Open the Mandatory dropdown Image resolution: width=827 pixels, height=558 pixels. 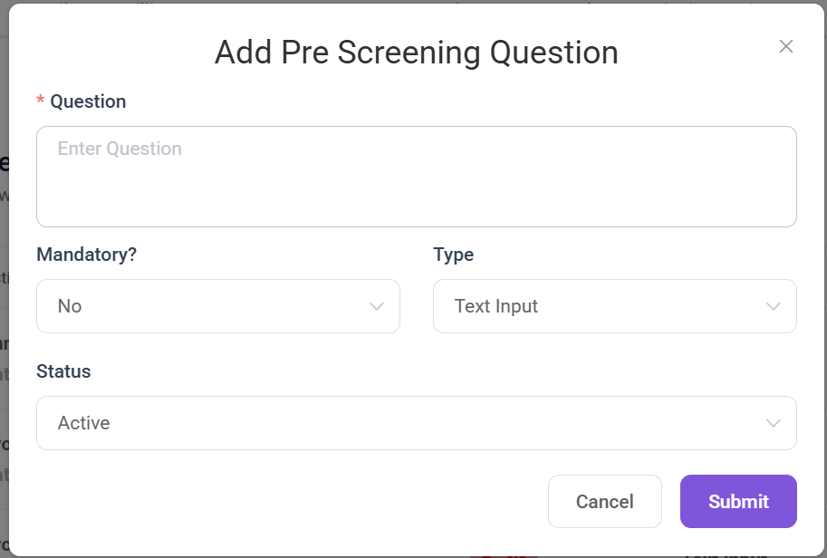pyautogui.click(x=217, y=306)
